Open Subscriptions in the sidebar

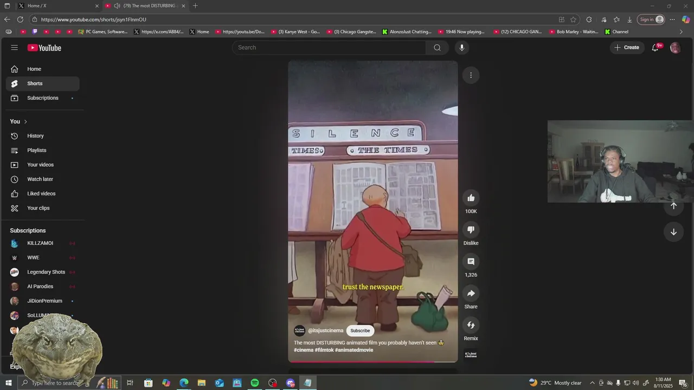42,98
